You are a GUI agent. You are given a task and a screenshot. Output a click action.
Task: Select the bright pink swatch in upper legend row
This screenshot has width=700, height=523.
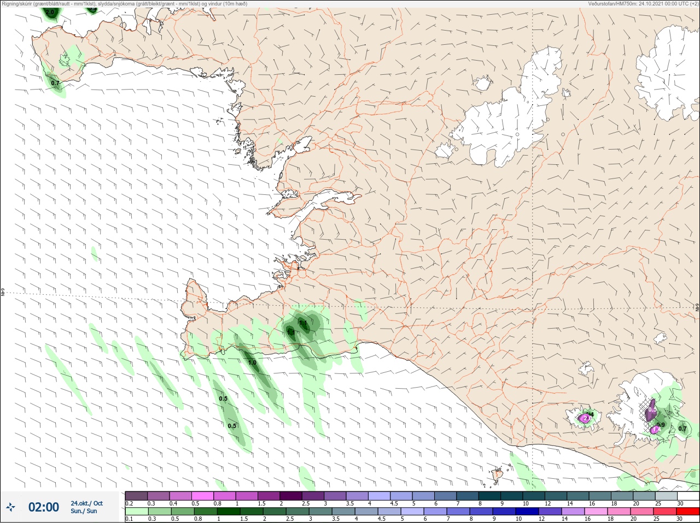[202, 496]
